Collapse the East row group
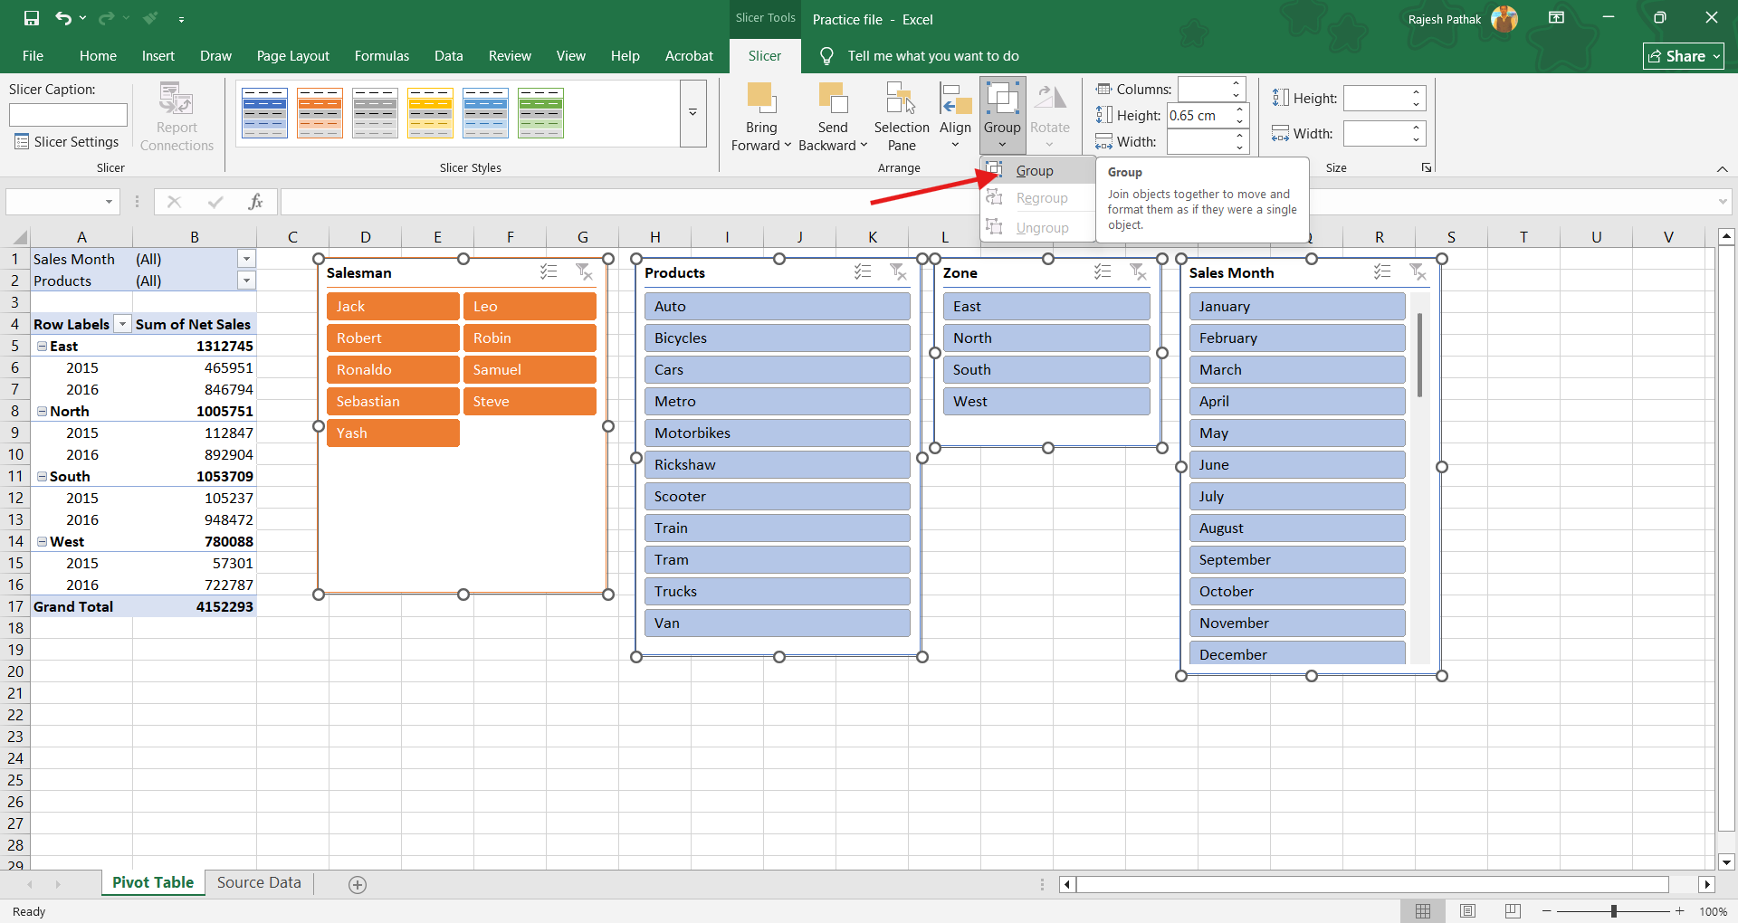The height and width of the screenshot is (923, 1738). tap(42, 347)
